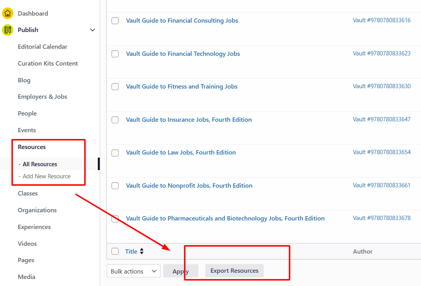Select the Fitness and Training Jobs checkbox
Image resolution: width=421 pixels, height=286 pixels.
(115, 86)
